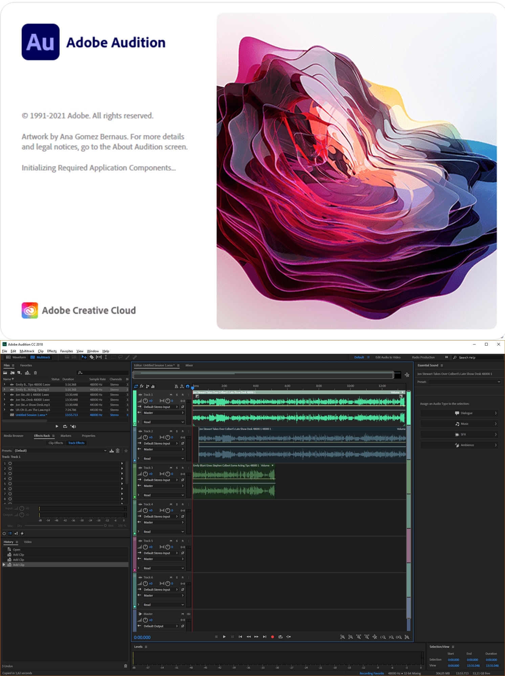Screen dimensions: 505x676
Task: Open Volume dropdown on Emily Blunt clip
Action: [x=272, y=466]
